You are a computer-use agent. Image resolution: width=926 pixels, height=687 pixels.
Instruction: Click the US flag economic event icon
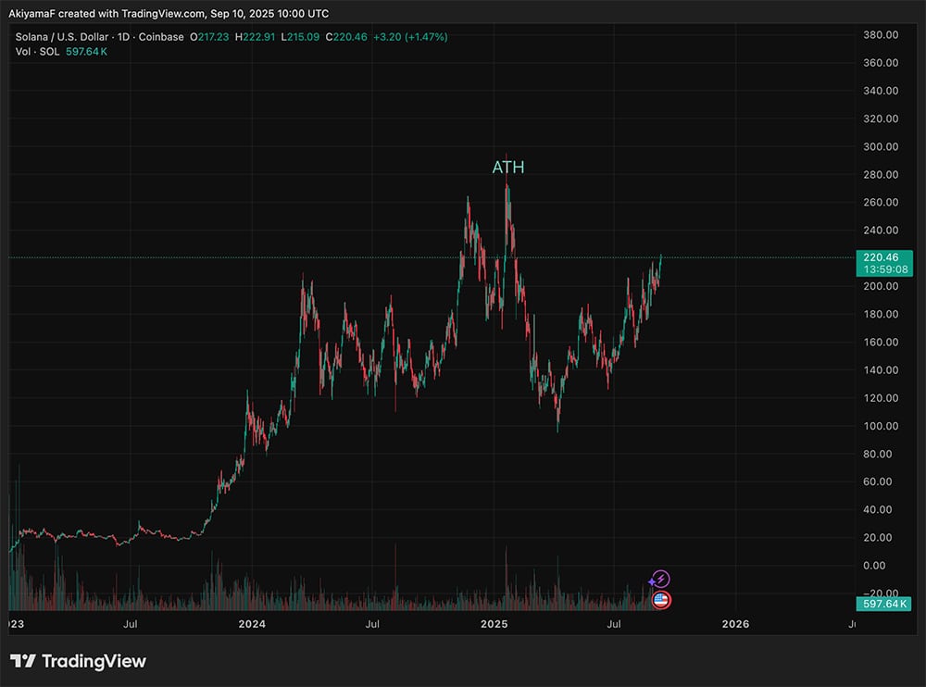pos(661,600)
